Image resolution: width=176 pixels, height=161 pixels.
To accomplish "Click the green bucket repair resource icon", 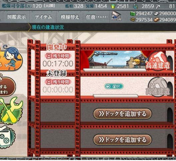I will [x=113, y=6].
